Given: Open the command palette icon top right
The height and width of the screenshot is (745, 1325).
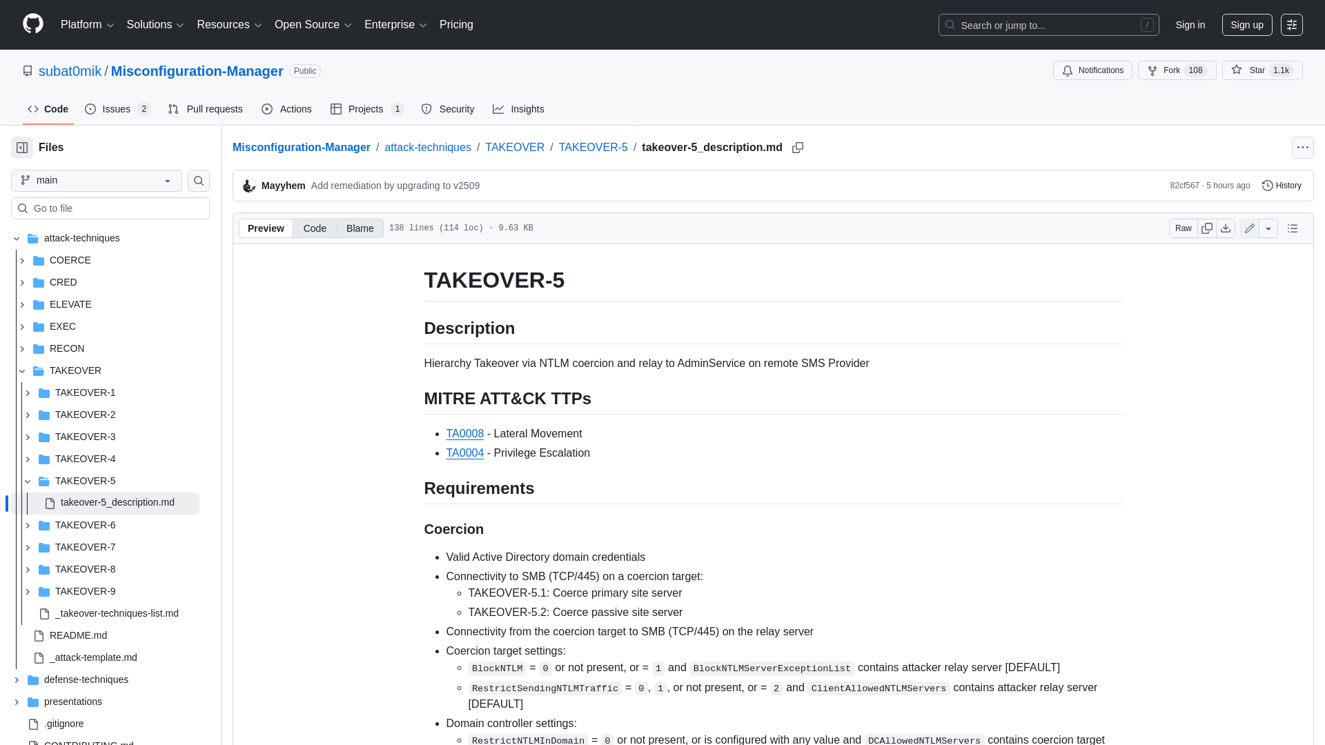Looking at the screenshot, I should coord(1293,25).
